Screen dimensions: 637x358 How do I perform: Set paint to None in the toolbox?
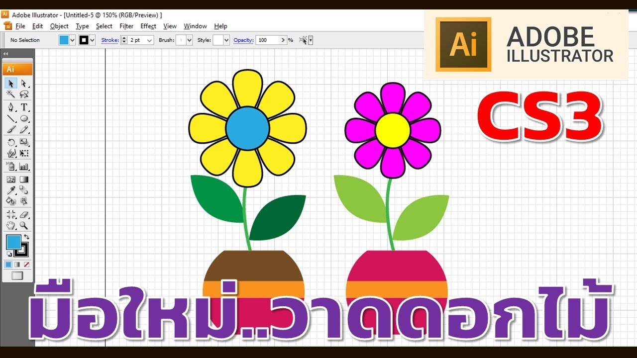pyautogui.click(x=26, y=265)
